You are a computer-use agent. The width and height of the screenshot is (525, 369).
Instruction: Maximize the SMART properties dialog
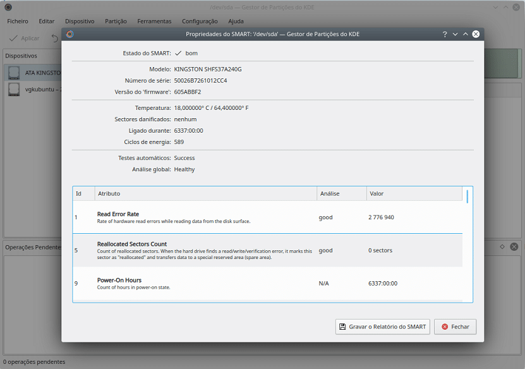click(466, 34)
